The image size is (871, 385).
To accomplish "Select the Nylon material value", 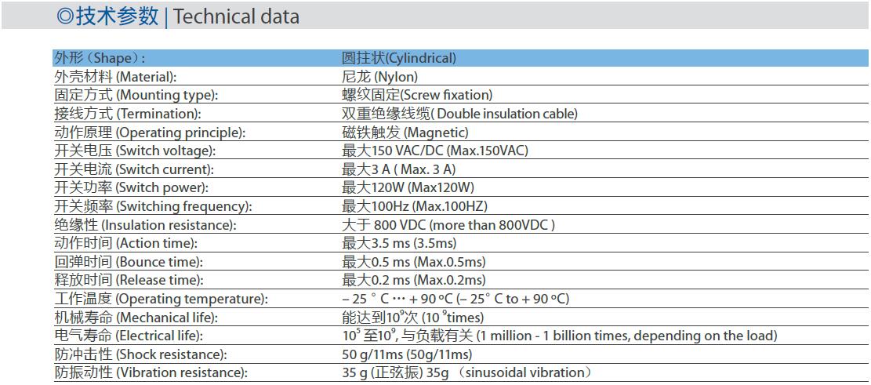I will (380, 77).
